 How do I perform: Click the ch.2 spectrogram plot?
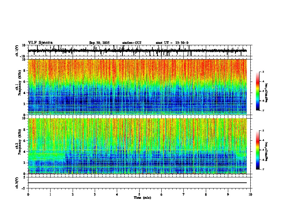tap(137, 146)
